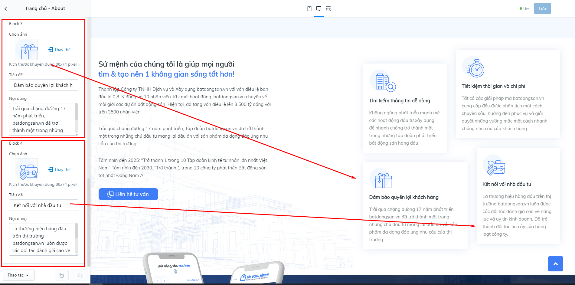Click the Block 3 replace image icon
The width and height of the screenshot is (575, 285).
tap(51, 50)
